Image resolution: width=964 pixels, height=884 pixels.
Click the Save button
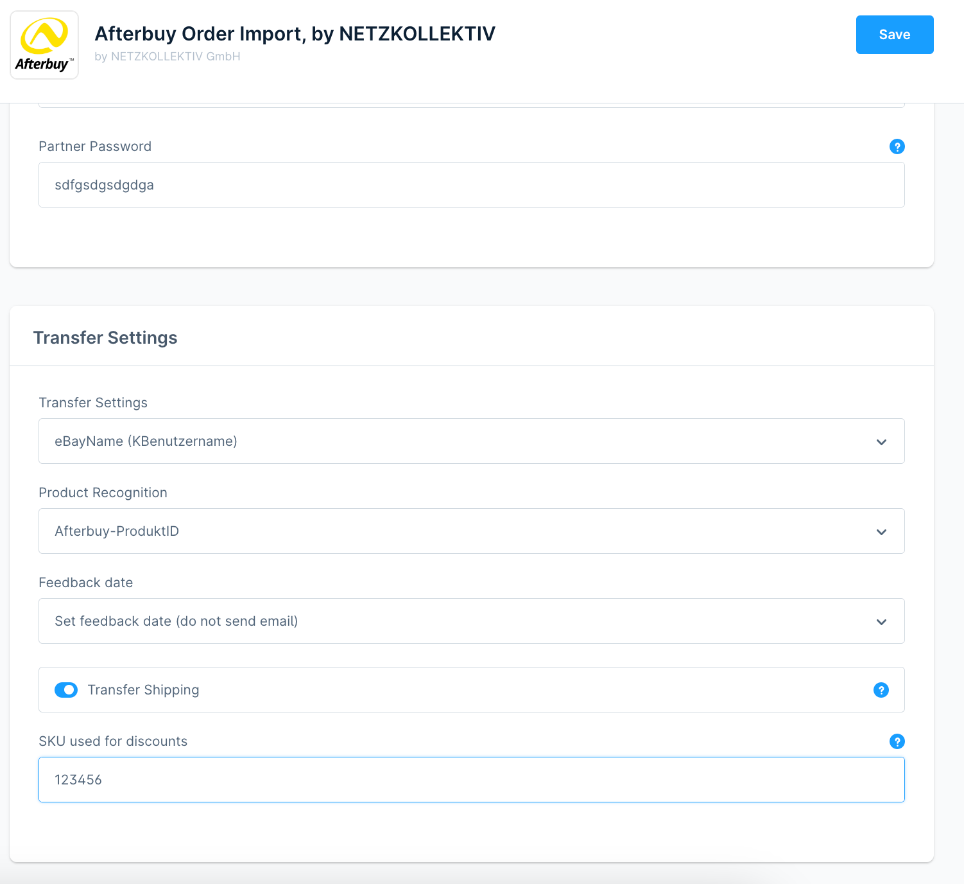(x=894, y=35)
